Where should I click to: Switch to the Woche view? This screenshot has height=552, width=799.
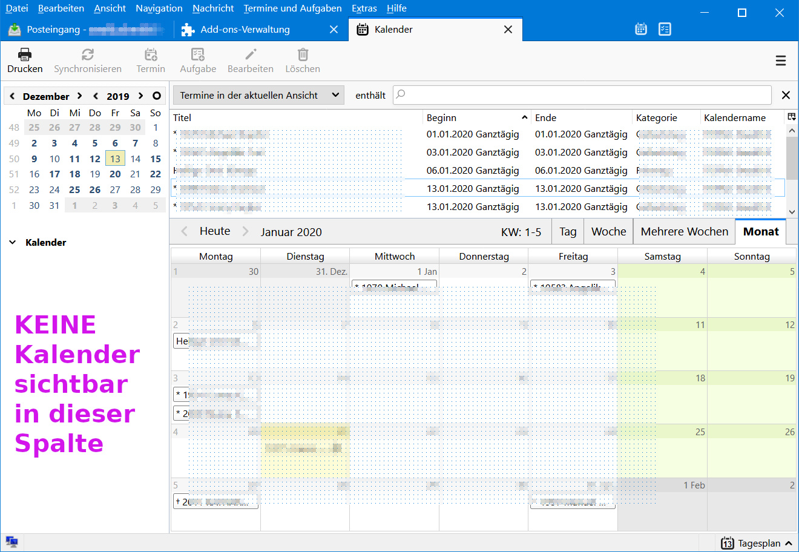pos(608,231)
